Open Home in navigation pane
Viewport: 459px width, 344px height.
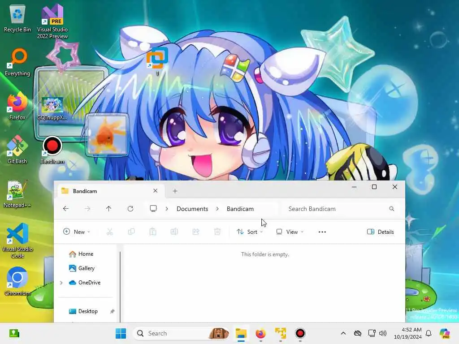86,254
